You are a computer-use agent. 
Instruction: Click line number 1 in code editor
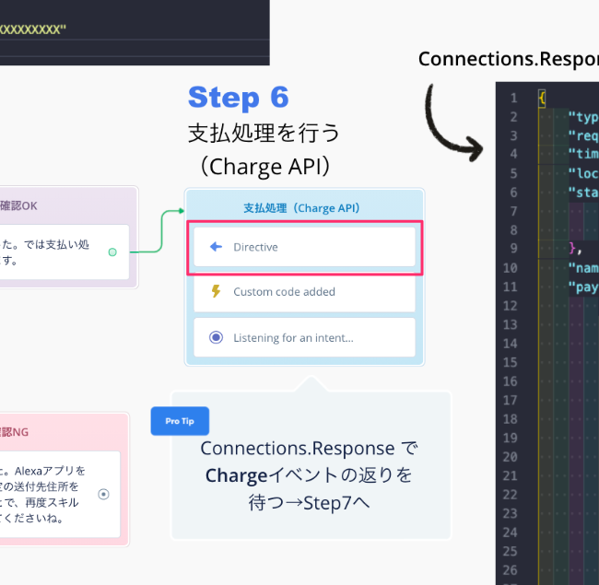pos(514,99)
